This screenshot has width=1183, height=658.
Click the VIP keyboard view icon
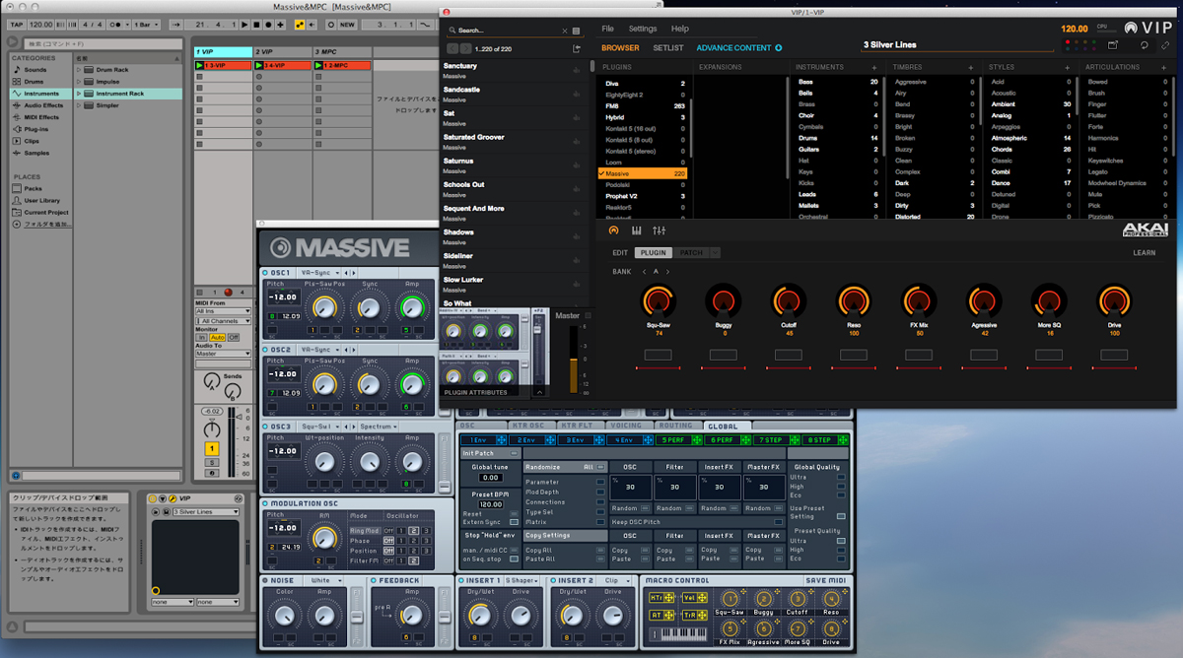pyautogui.click(x=637, y=230)
